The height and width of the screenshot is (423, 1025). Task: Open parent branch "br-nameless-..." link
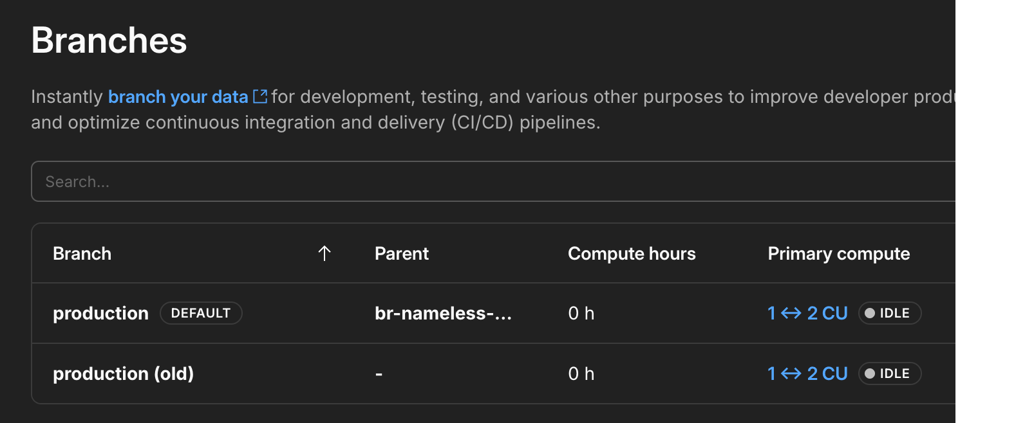click(x=444, y=314)
